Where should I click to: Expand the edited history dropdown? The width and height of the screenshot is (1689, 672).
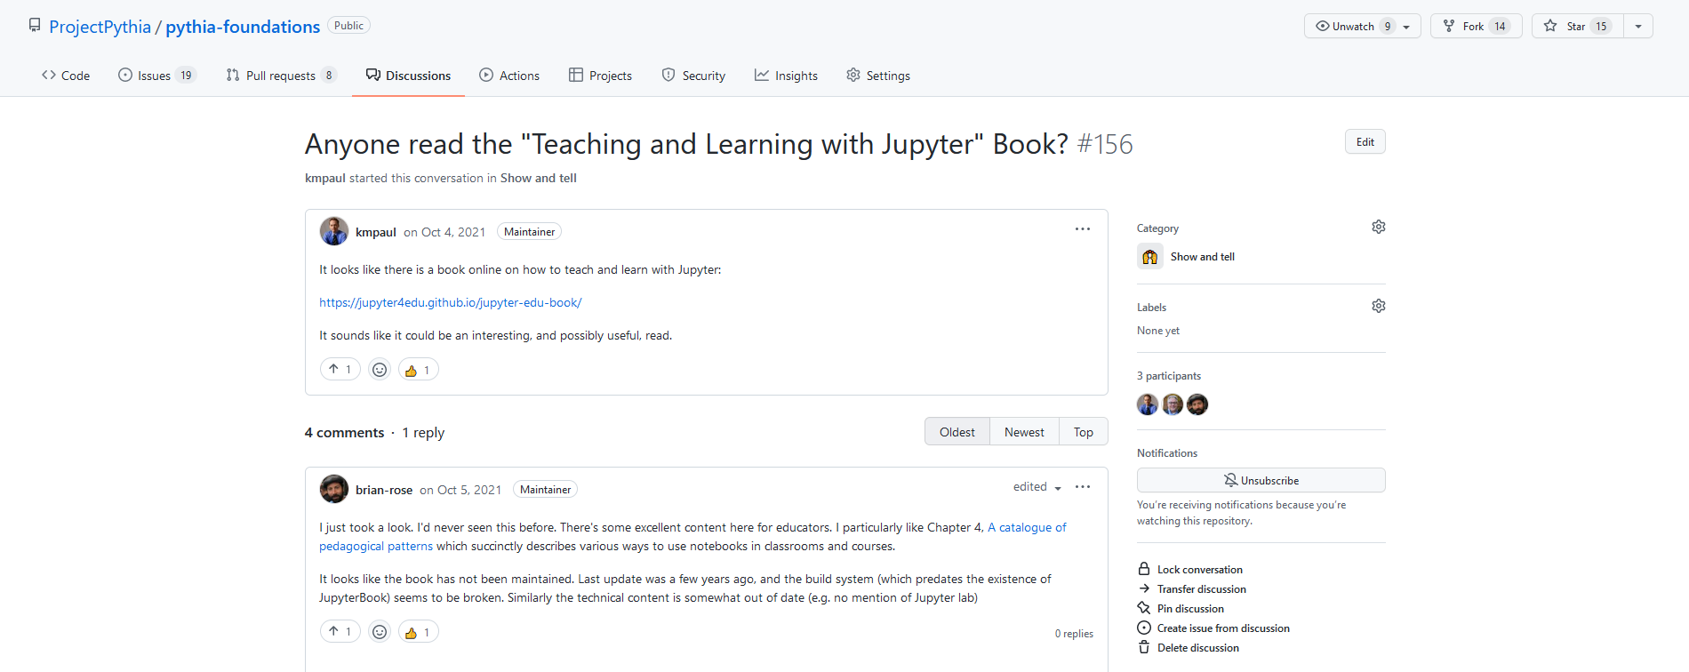(1037, 487)
